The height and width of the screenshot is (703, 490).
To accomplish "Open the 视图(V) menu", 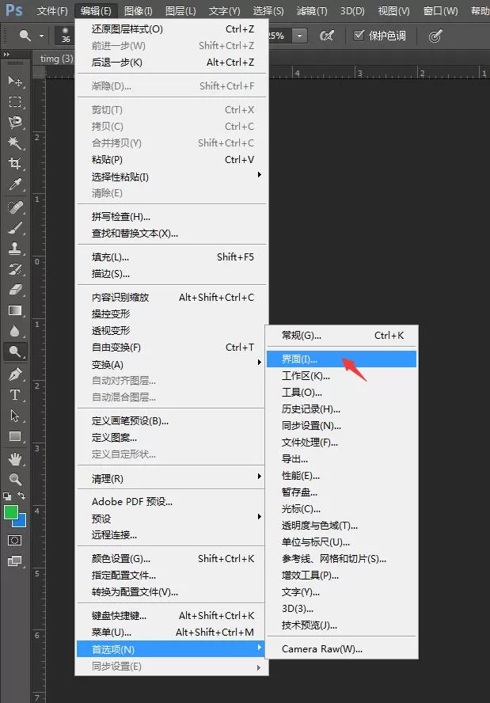I will point(393,11).
